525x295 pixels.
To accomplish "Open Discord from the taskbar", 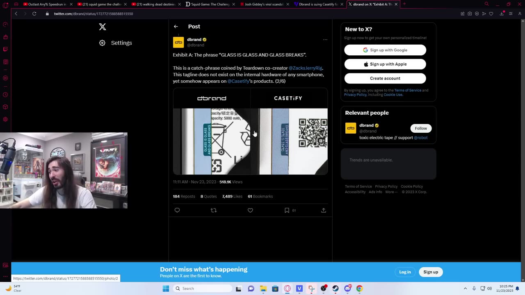I will tap(347, 288).
